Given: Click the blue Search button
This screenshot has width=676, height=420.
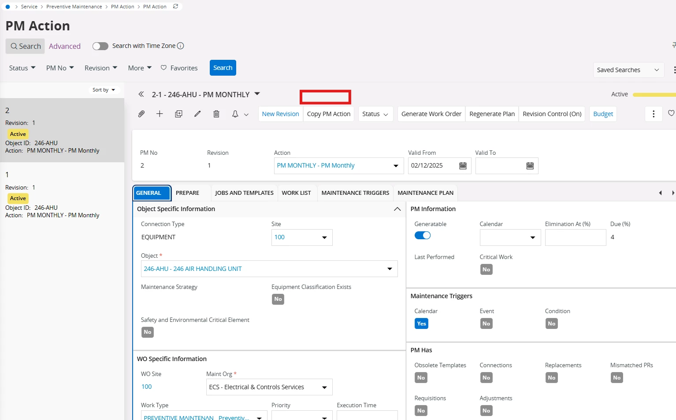Looking at the screenshot, I should pos(223,68).
